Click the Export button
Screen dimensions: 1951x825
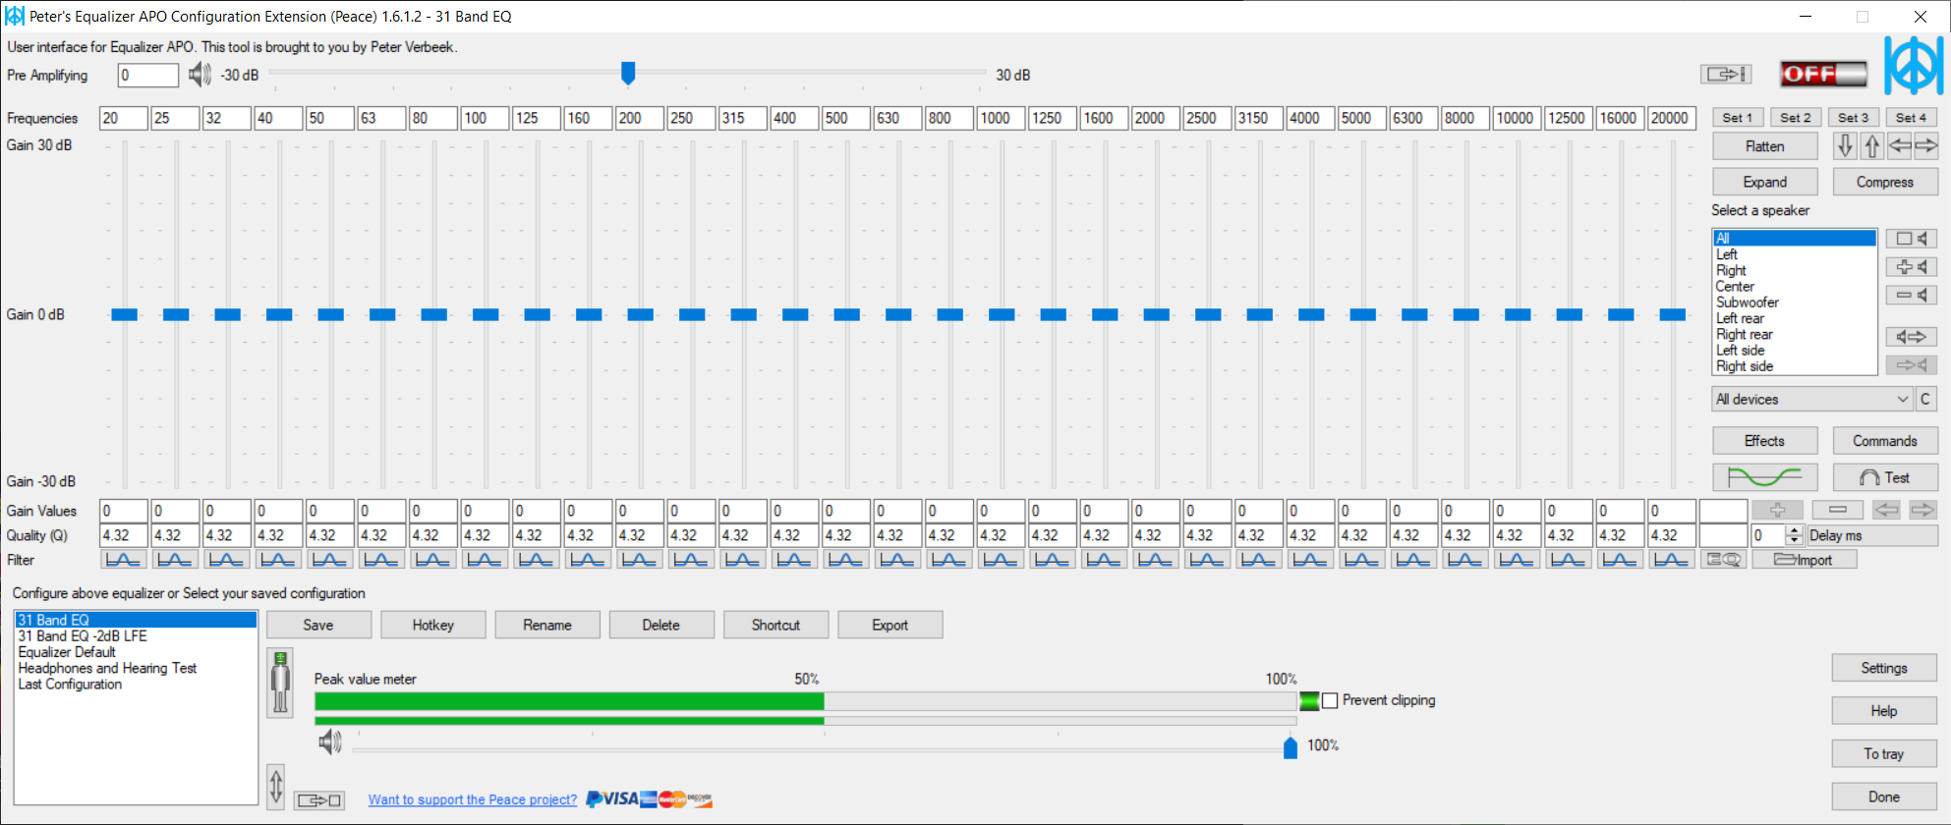coord(889,625)
